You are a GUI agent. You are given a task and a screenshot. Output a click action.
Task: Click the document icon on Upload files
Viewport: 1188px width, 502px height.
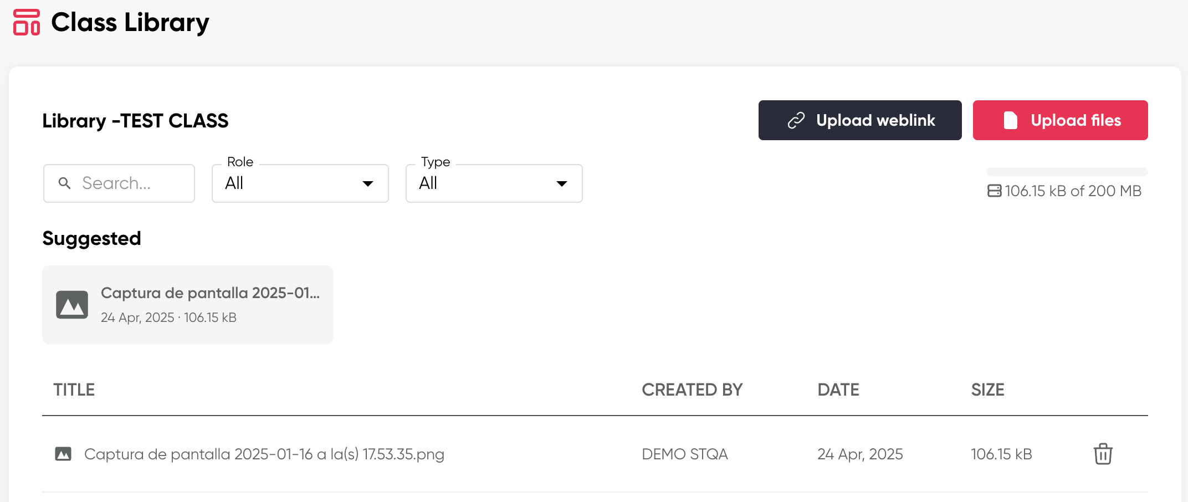[1010, 120]
